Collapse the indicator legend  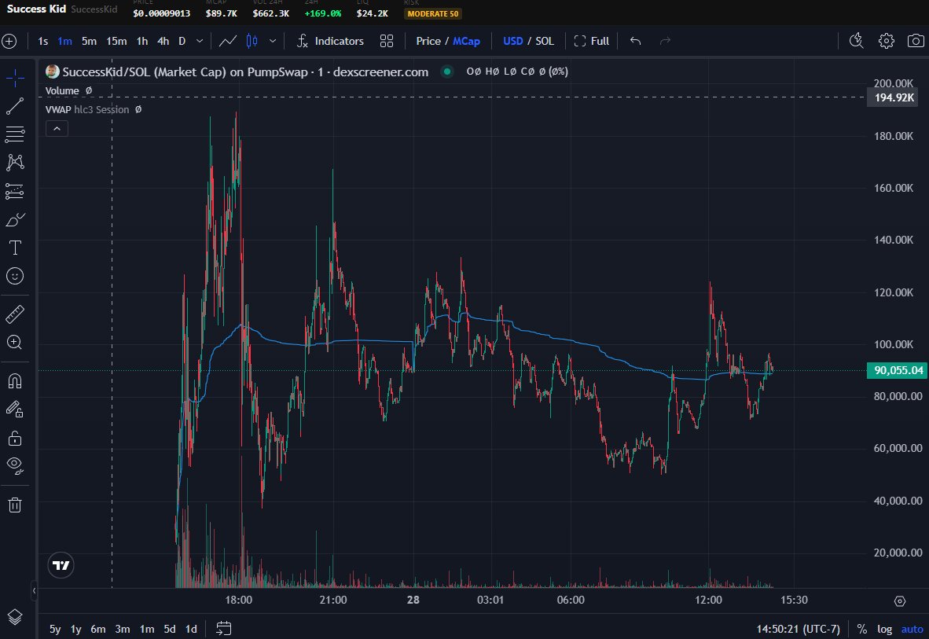pyautogui.click(x=57, y=129)
